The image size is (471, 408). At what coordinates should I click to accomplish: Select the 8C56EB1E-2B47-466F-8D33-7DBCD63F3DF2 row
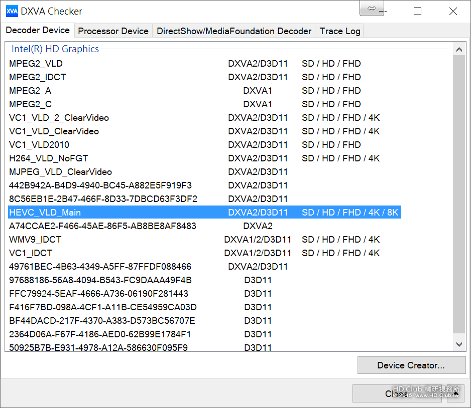point(204,199)
